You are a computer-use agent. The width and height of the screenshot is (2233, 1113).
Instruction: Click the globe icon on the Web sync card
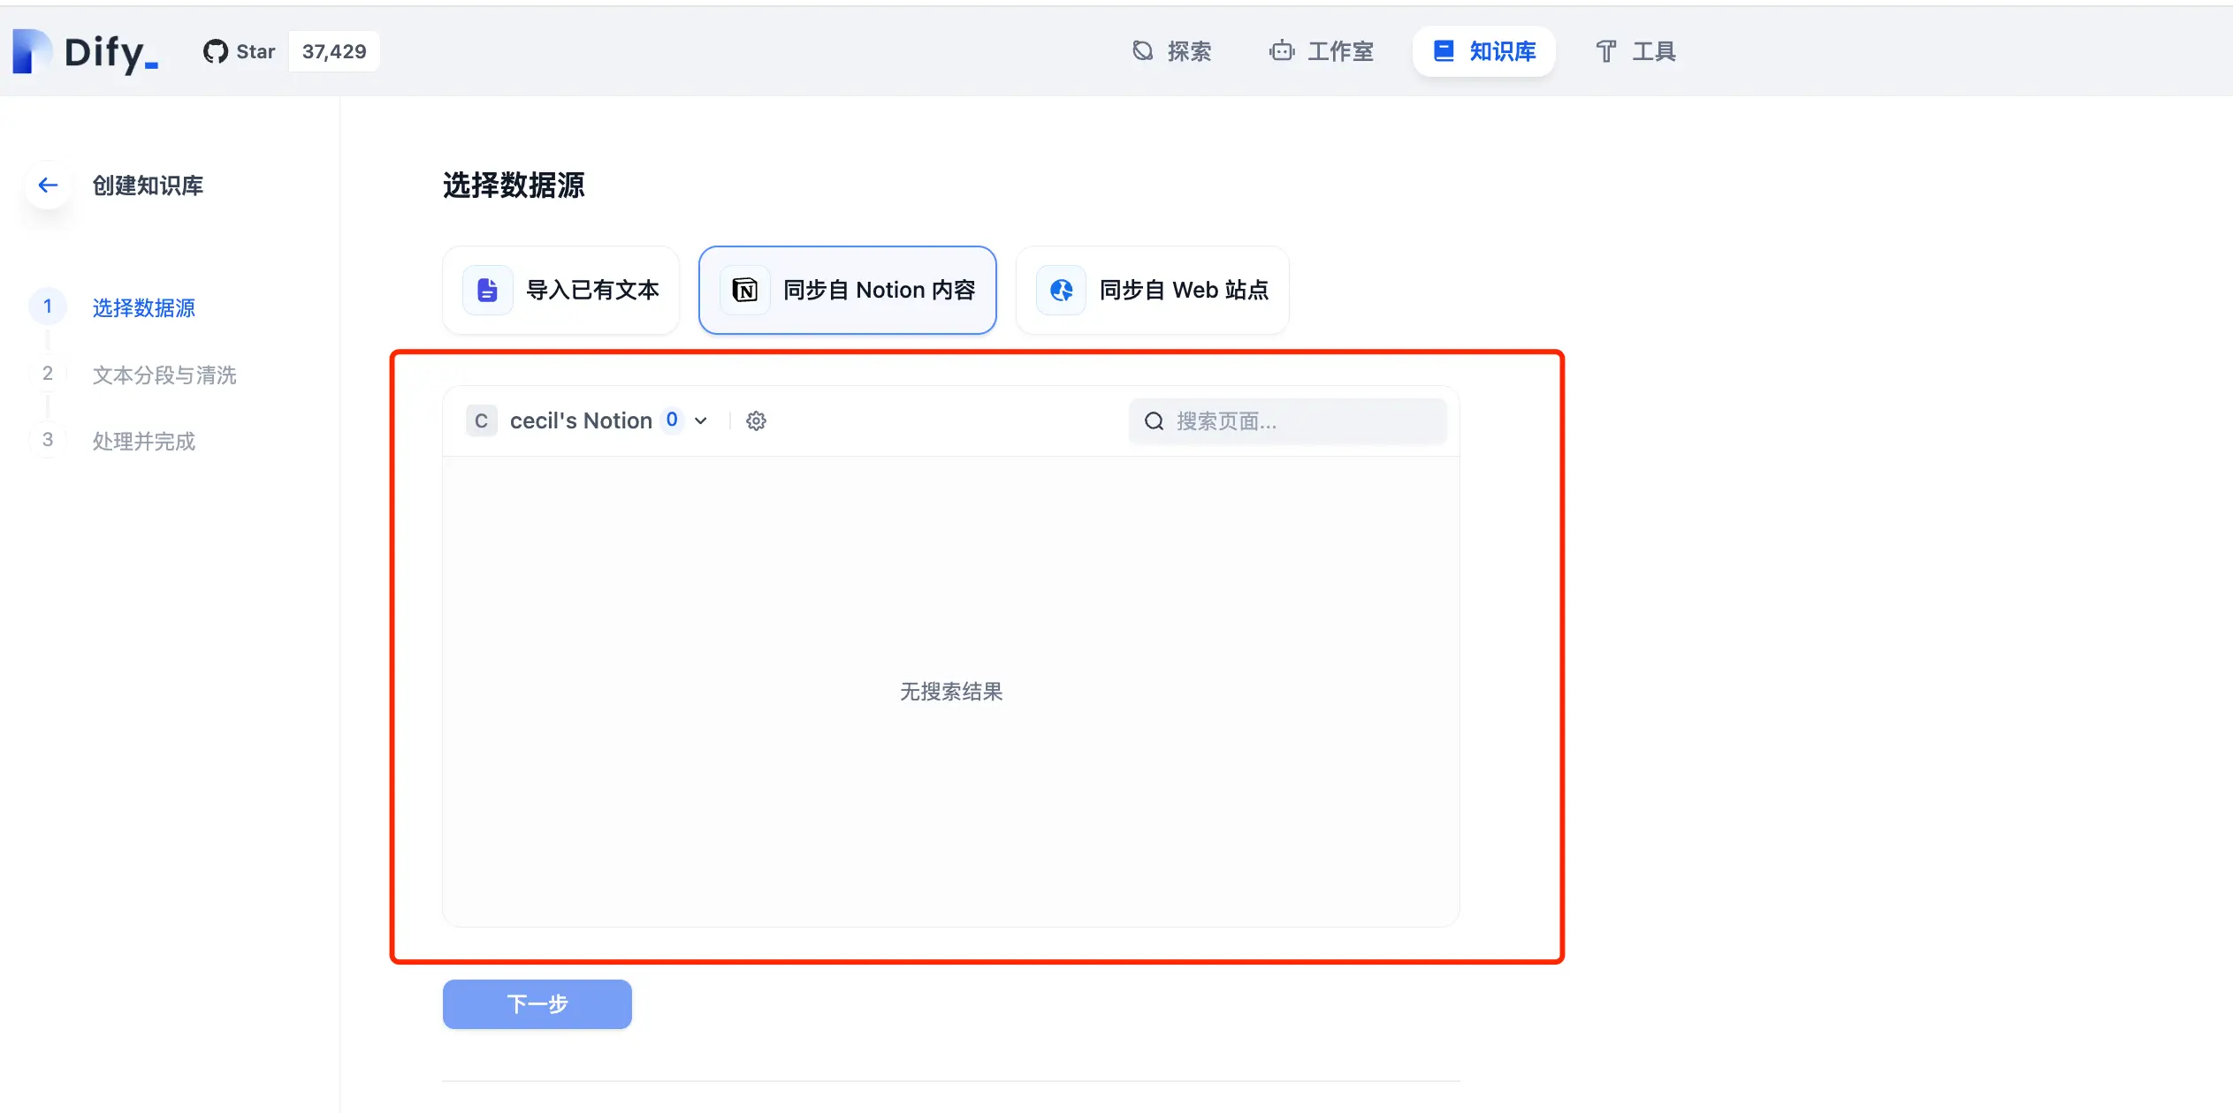click(1061, 290)
